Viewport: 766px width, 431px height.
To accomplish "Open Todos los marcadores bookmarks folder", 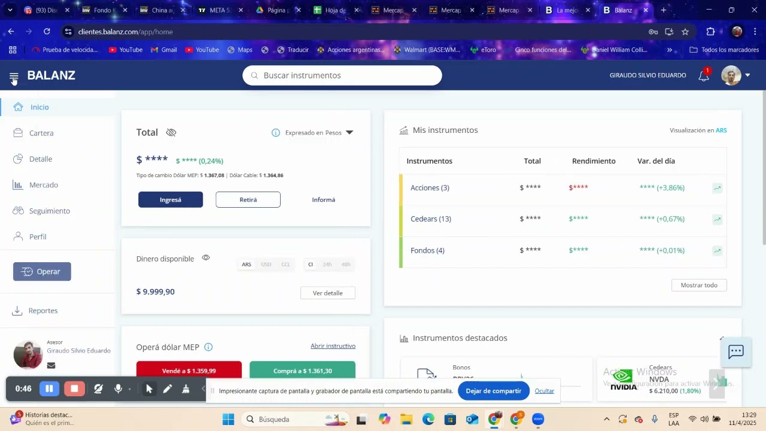I will (x=724, y=50).
